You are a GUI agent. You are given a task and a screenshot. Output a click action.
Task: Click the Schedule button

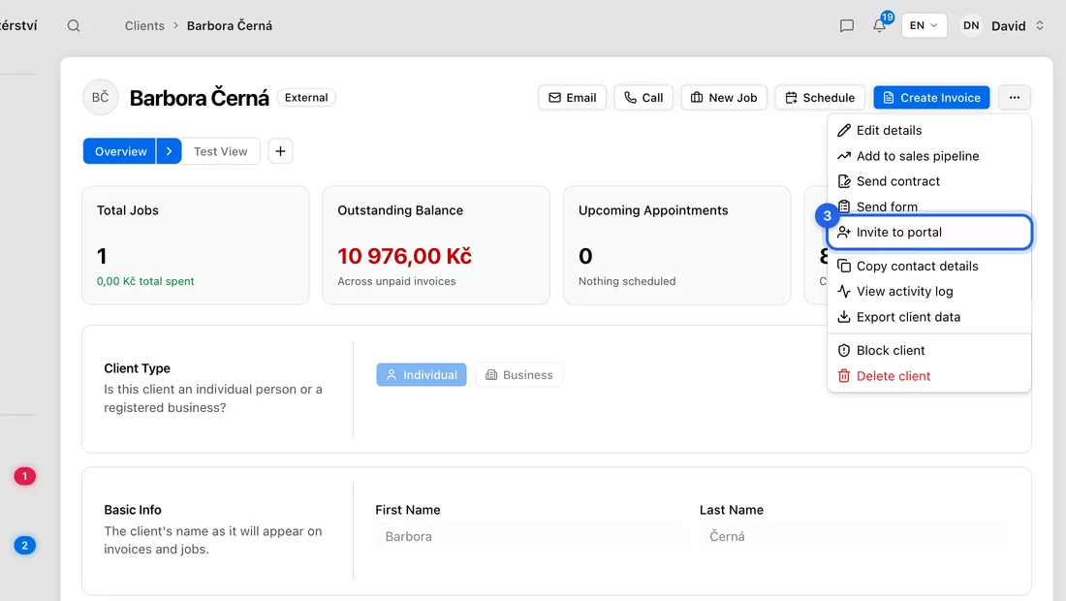820,97
